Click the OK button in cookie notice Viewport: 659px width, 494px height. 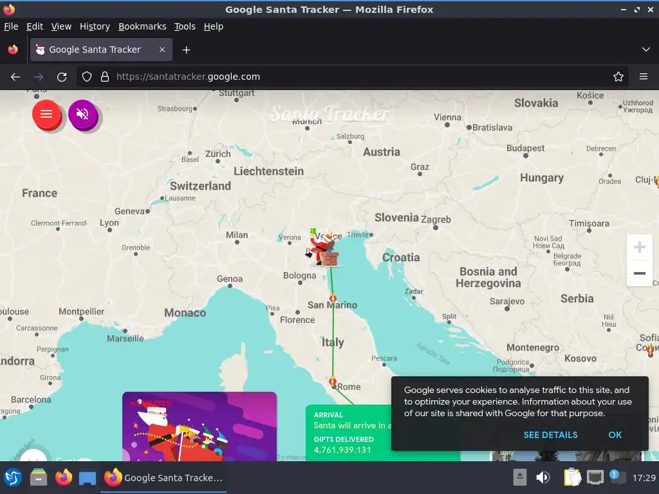615,435
